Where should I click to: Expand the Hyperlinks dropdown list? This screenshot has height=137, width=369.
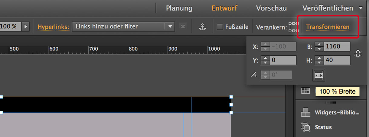point(170,26)
